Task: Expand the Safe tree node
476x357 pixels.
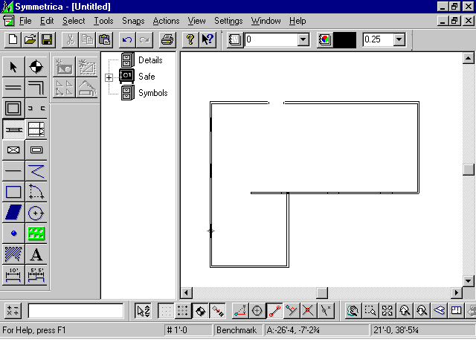Action: (x=109, y=77)
